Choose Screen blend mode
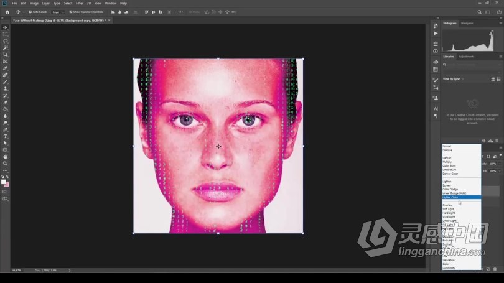Viewport: 504px width, 283px height. [x=462, y=185]
